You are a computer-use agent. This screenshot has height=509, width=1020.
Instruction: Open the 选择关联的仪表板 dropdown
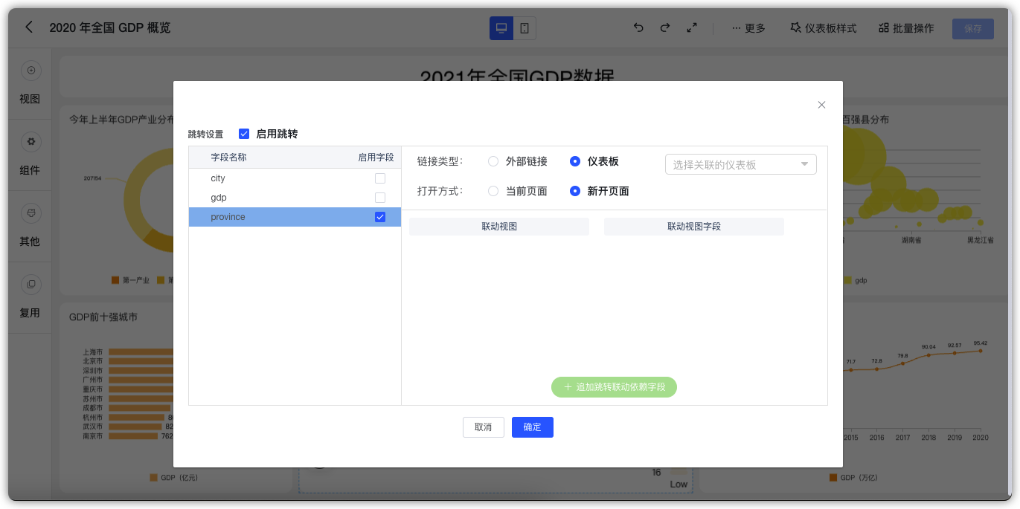point(740,164)
